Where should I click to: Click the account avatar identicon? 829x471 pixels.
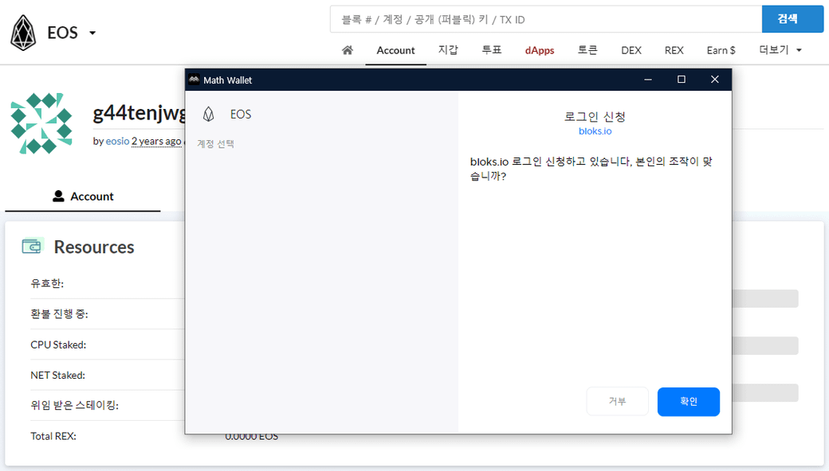click(41, 123)
